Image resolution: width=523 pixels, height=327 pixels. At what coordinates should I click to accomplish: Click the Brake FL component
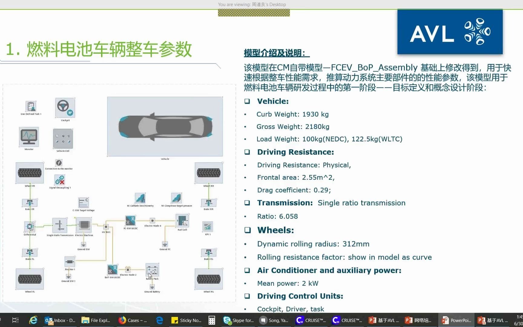click(x=30, y=253)
